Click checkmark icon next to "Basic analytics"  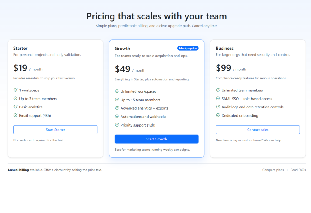coord(15,107)
